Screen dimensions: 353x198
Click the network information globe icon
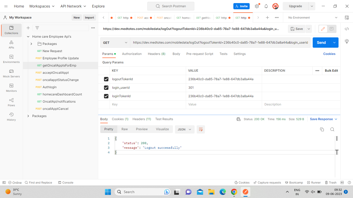pyautogui.click(x=239, y=119)
